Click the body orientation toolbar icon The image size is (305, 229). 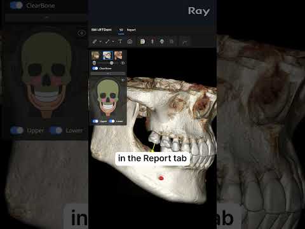[x=152, y=41]
